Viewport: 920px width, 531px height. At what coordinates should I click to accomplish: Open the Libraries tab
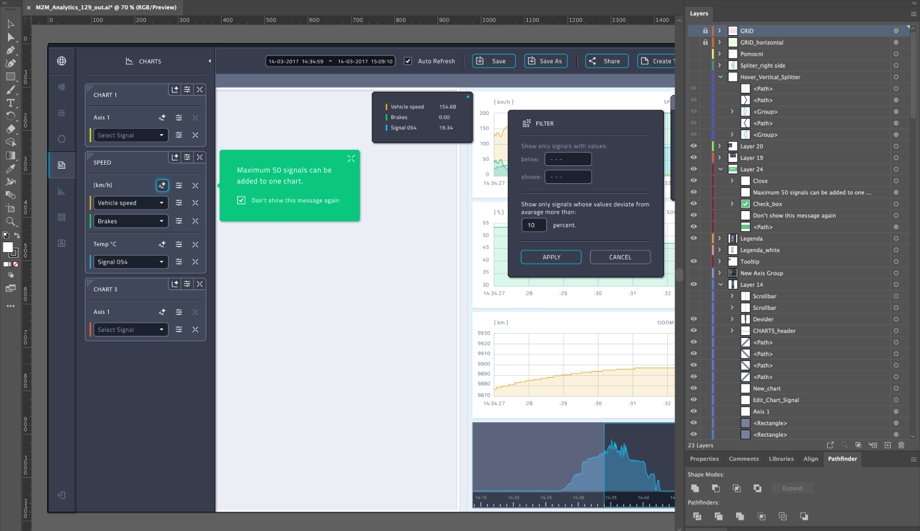(781, 459)
